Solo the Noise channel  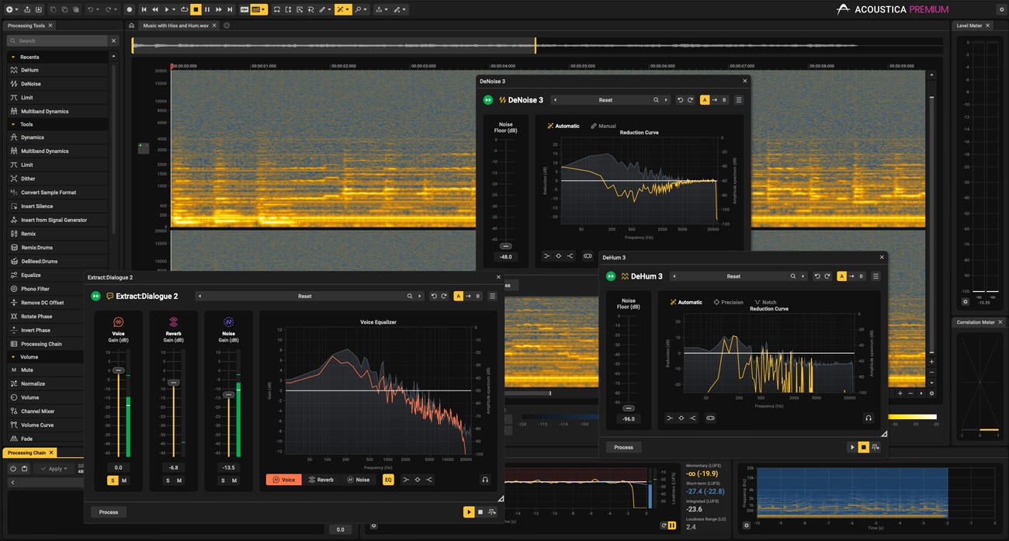[223, 480]
